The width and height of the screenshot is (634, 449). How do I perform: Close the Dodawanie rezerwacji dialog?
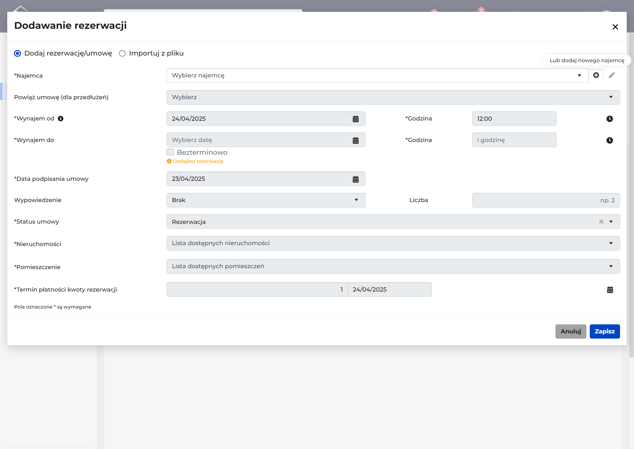[615, 27]
